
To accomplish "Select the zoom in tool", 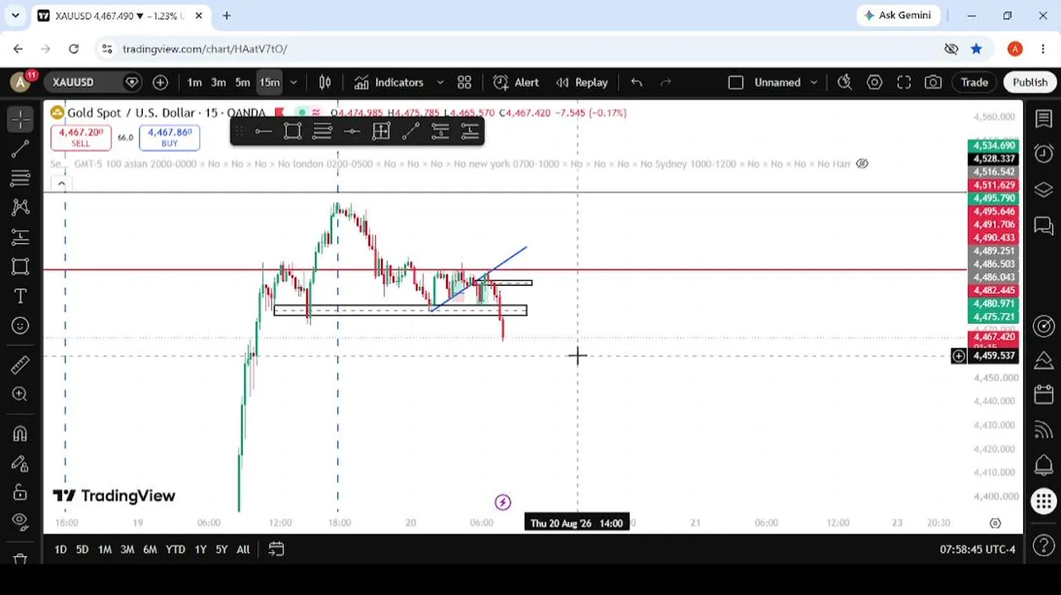I will [21, 394].
